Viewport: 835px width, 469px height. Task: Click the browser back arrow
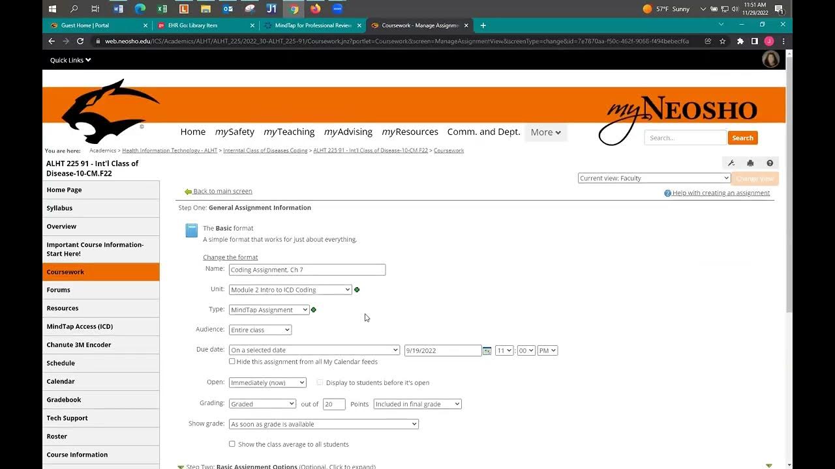pos(52,41)
